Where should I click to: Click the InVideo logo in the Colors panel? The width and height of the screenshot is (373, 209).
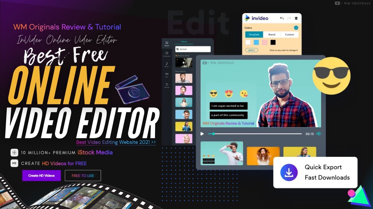256,18
